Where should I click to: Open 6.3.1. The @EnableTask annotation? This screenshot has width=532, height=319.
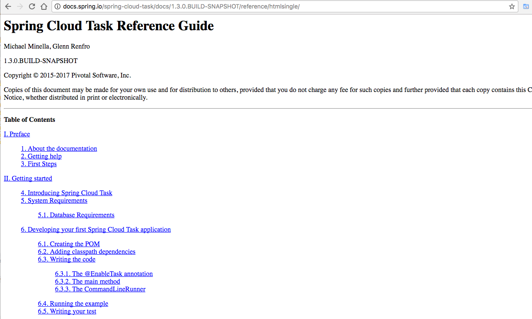pyautogui.click(x=104, y=274)
